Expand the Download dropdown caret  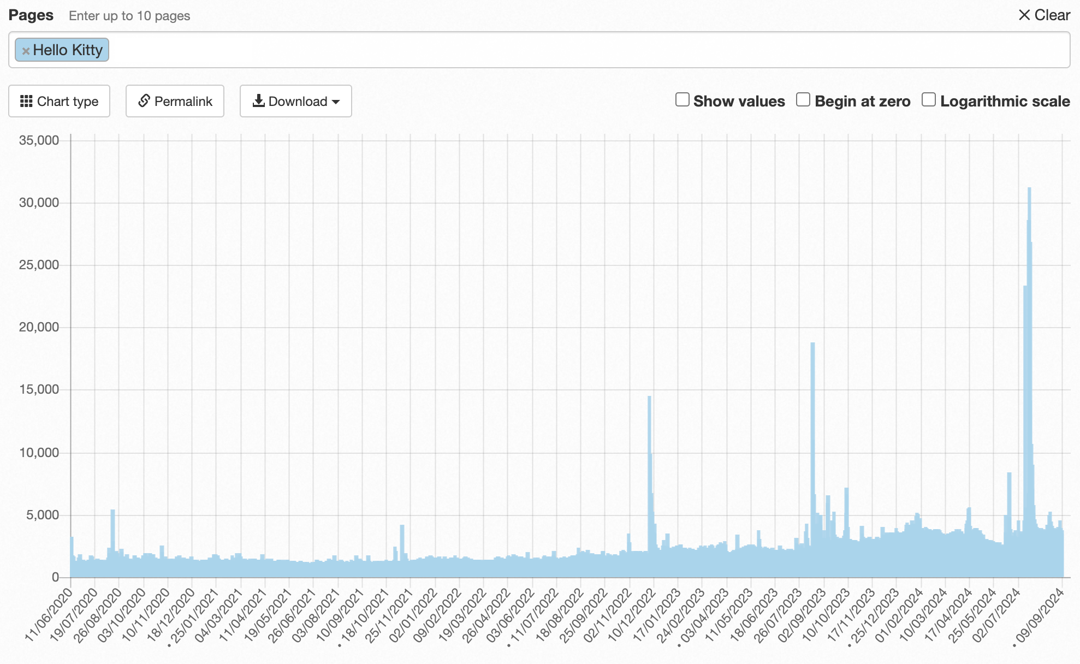pos(336,102)
